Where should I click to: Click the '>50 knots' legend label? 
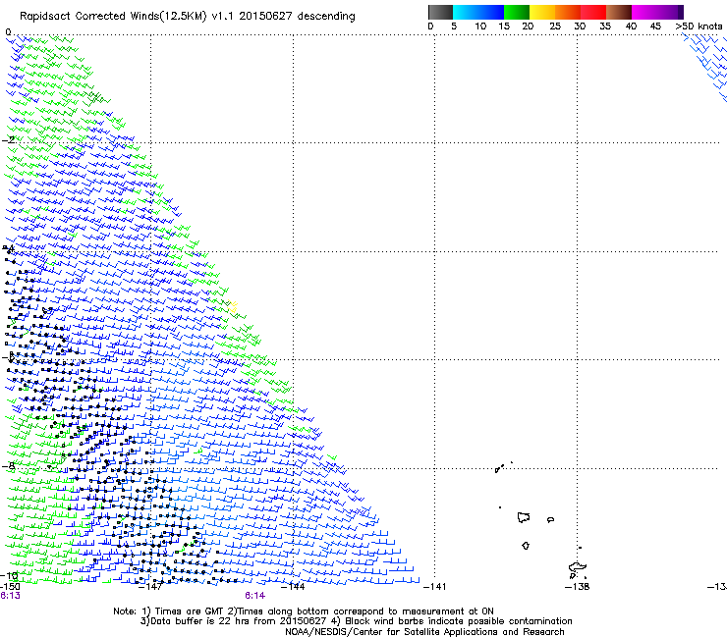pyautogui.click(x=699, y=27)
